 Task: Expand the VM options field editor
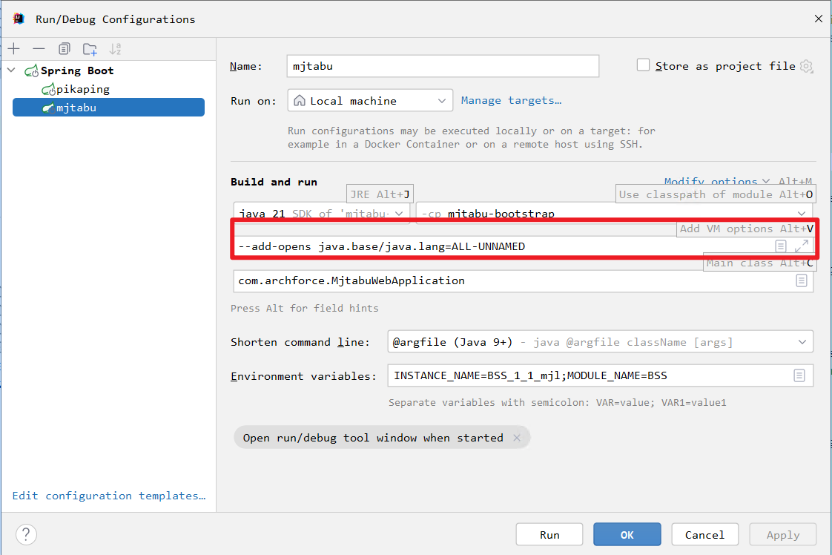[x=802, y=246]
